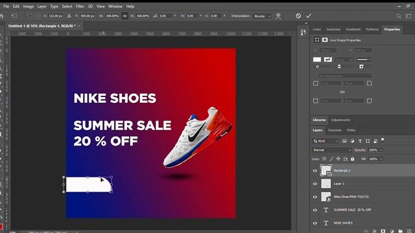Click the relative positioning triangle icon
The width and height of the screenshot is (415, 233).
[x=69, y=16]
